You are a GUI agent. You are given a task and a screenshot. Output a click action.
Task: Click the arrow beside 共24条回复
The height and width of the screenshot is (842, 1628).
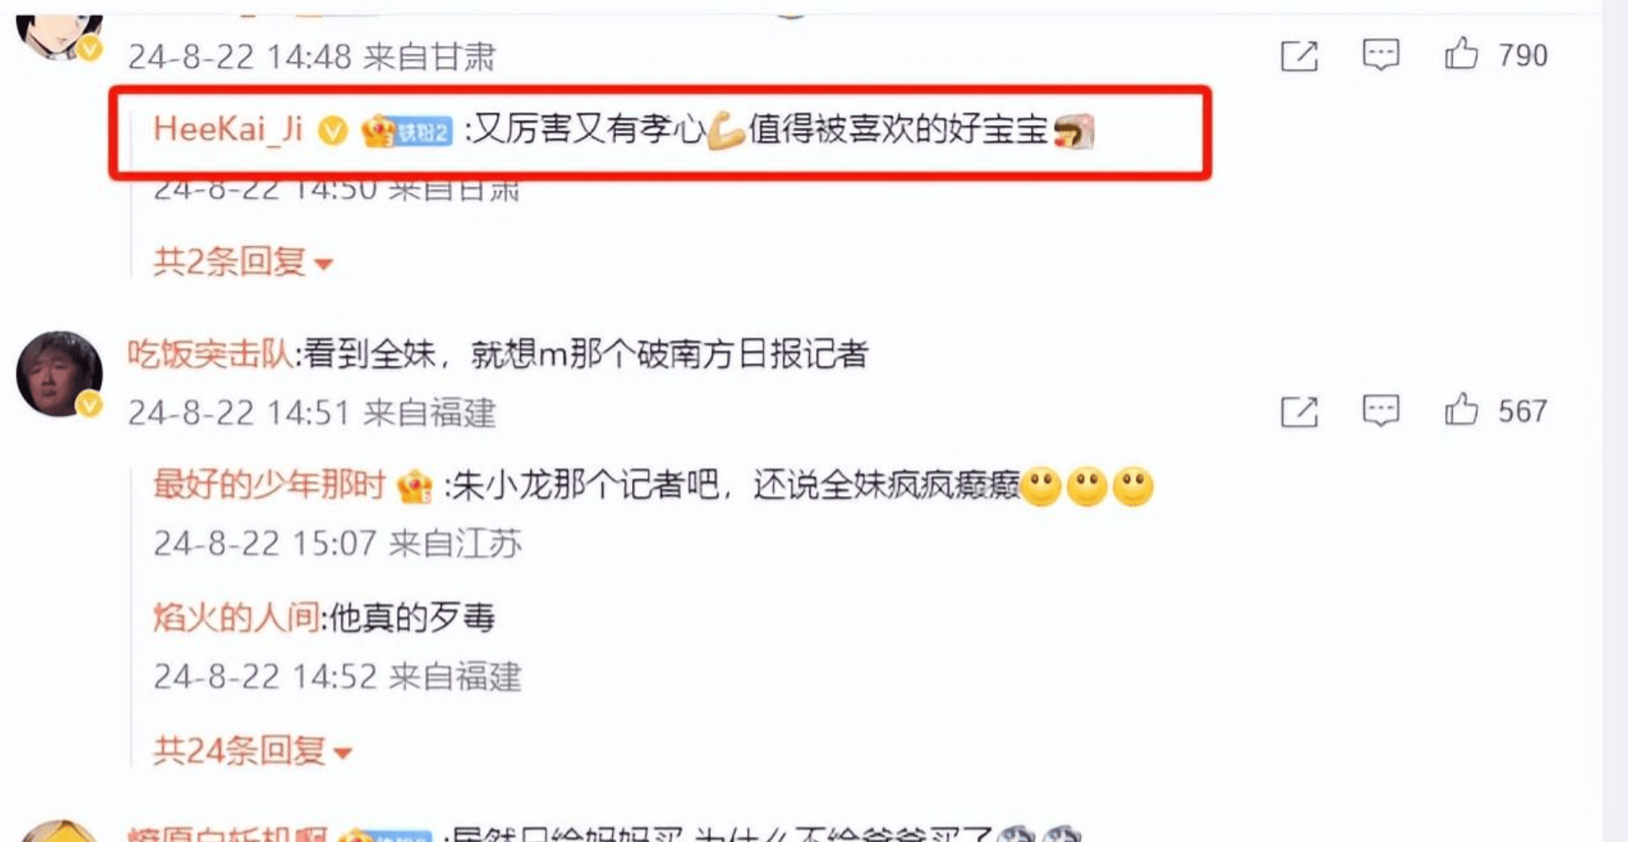[x=342, y=753]
